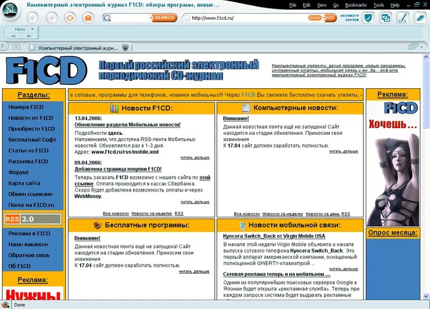Image resolution: width=430 pixels, height=309 pixels.
Task: Open Карта сайта sidebar link
Action: [x=24, y=183]
